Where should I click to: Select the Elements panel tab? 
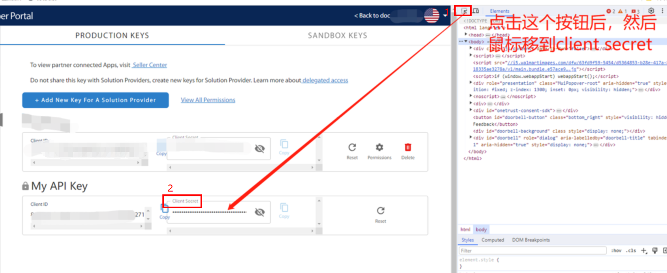[x=499, y=11]
